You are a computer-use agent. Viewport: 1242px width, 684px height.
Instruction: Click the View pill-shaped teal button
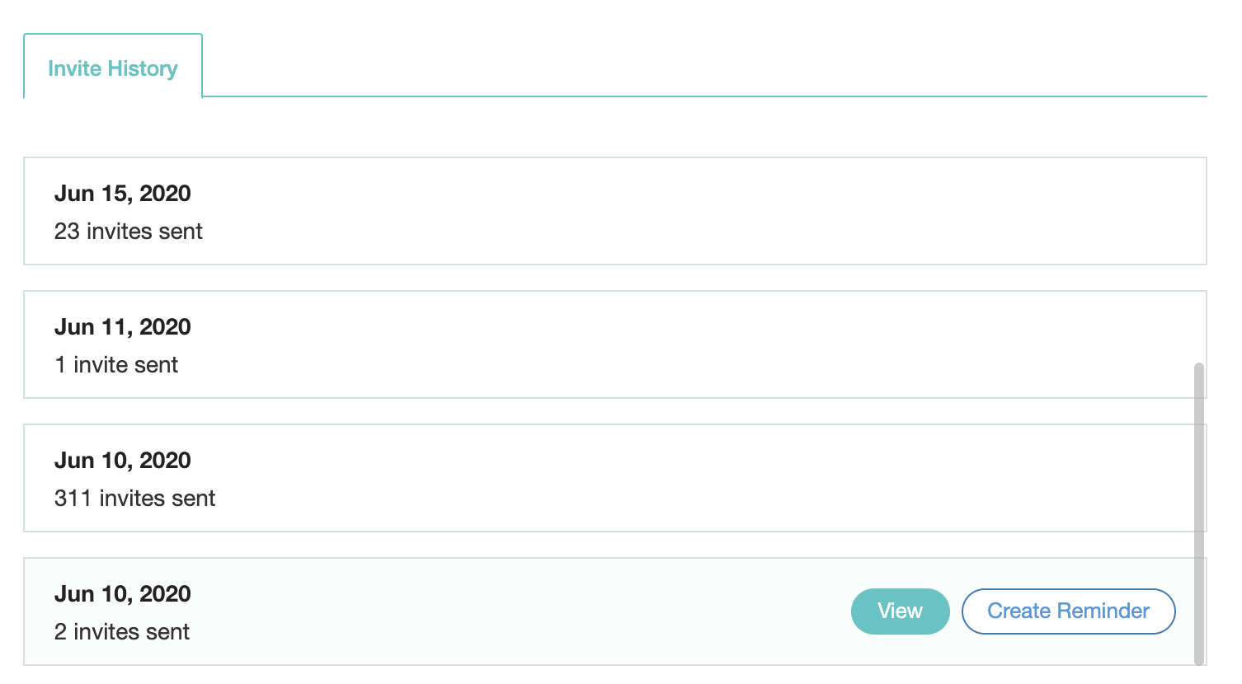coord(900,611)
